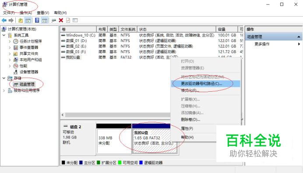Expand the 性能 node arrow
303x173 pixels.
pyautogui.click(x=10, y=66)
